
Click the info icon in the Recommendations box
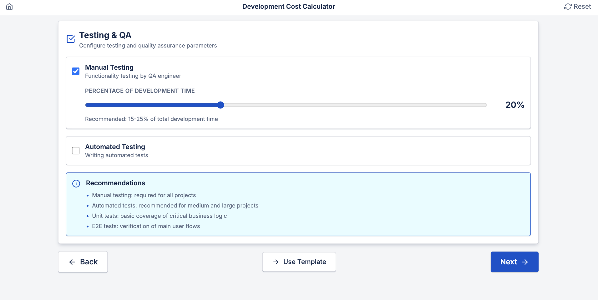click(76, 183)
